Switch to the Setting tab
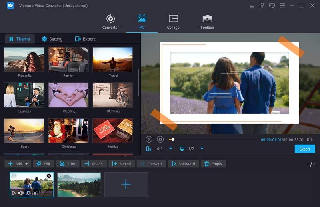The width and height of the screenshot is (320, 207). pyautogui.click(x=52, y=39)
